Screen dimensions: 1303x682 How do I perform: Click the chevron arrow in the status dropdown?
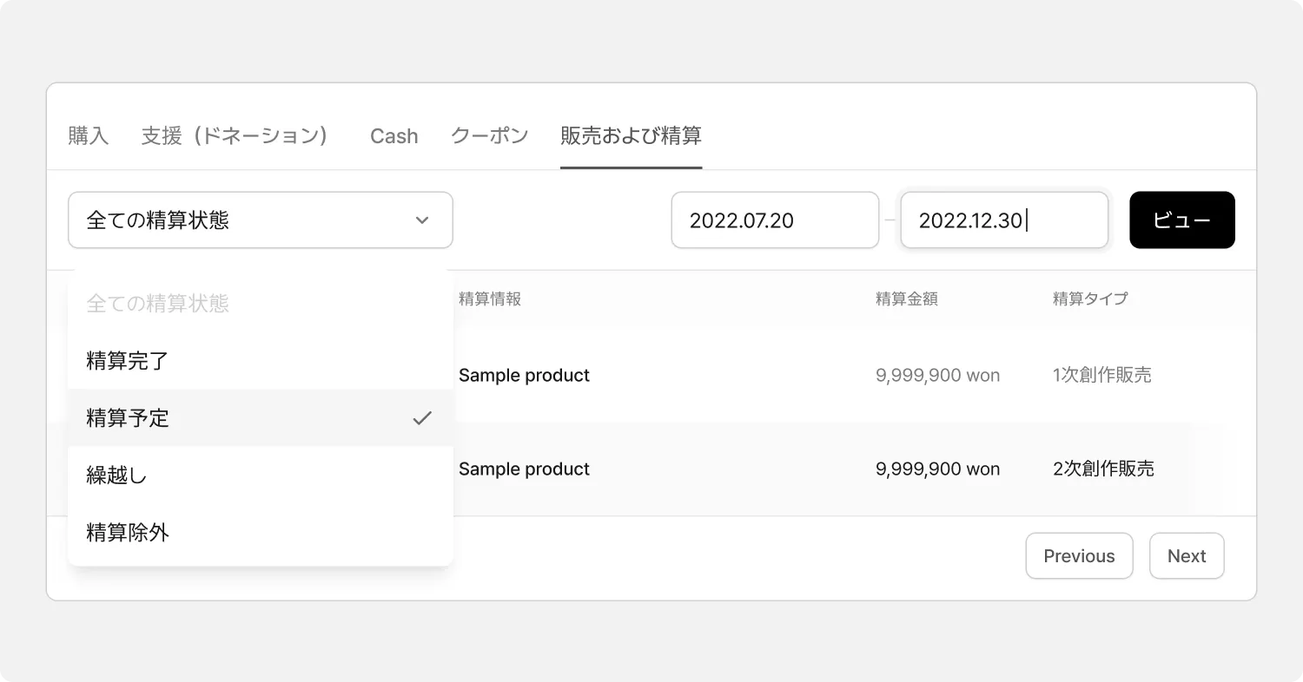[422, 220]
